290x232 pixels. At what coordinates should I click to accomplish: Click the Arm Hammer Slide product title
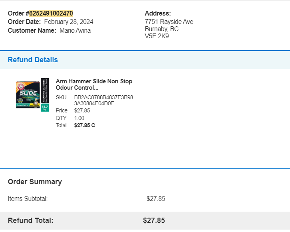pyautogui.click(x=94, y=85)
